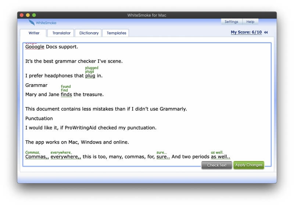294x206 pixels.
Task: Open the My Score: 6/10 link
Action: tap(246, 32)
